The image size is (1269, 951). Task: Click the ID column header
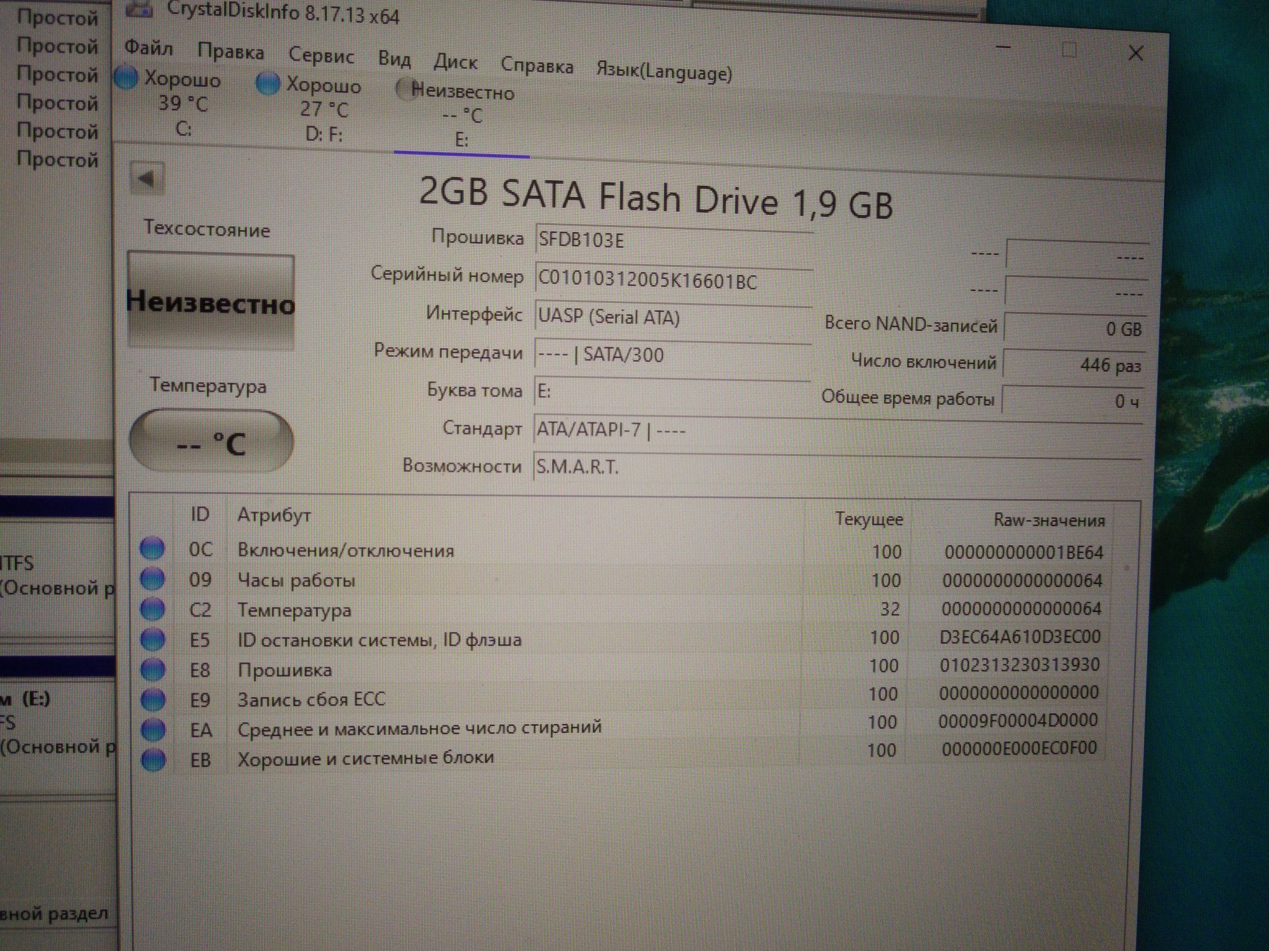(200, 514)
